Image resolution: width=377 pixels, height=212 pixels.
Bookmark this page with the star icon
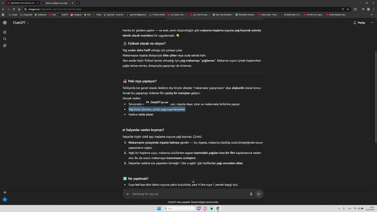(x=348, y=9)
